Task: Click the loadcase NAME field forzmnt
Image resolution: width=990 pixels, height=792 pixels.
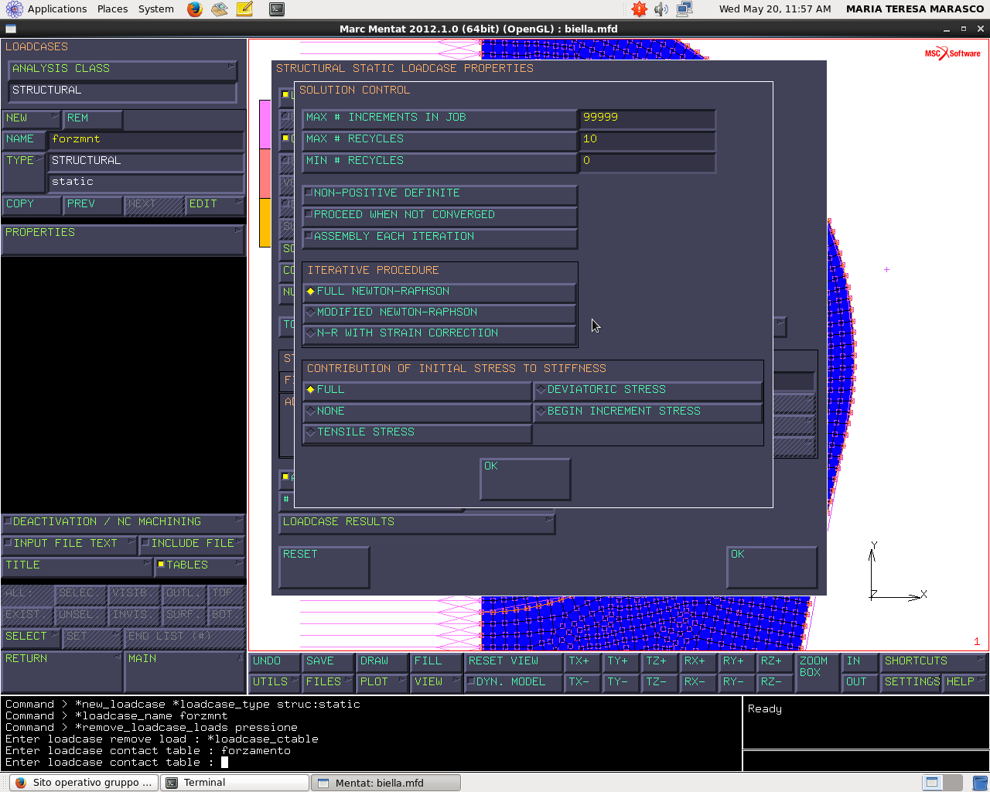Action: coord(146,140)
